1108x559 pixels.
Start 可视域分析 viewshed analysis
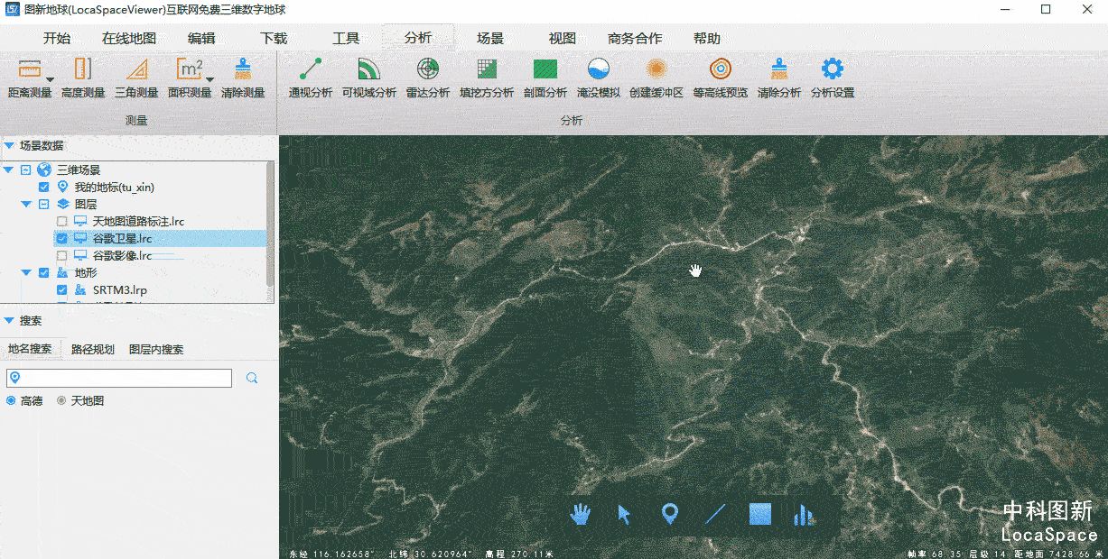pos(368,78)
